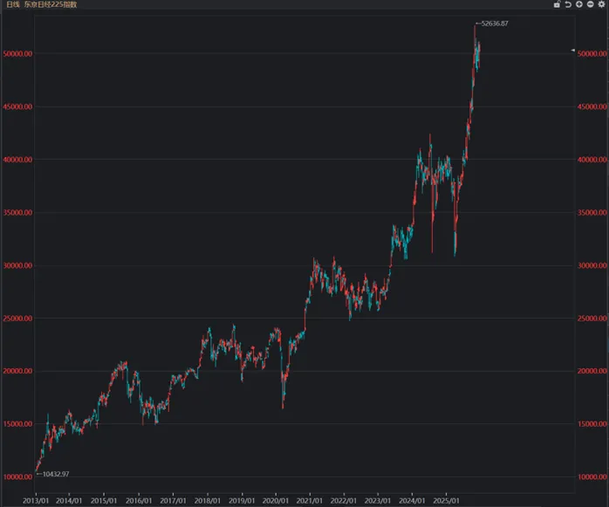Click 30000.00 on the right price axis

592,265
